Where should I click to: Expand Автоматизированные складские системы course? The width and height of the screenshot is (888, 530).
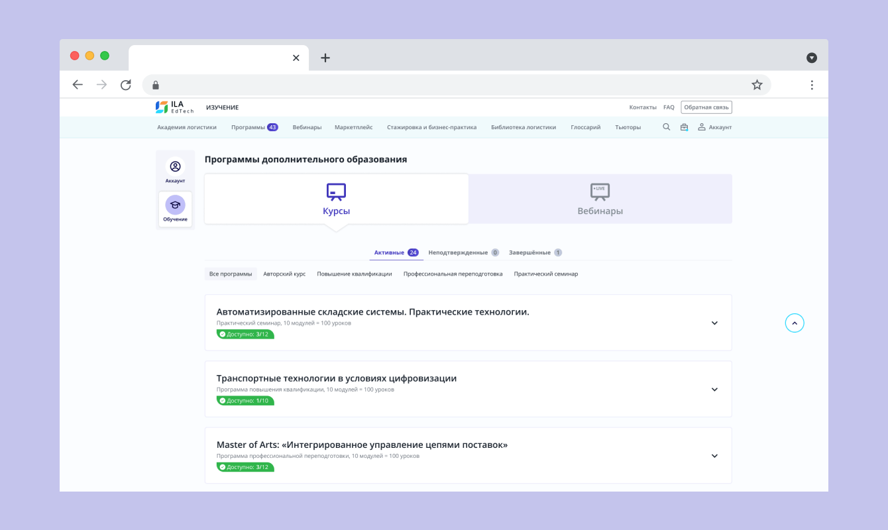coord(714,323)
